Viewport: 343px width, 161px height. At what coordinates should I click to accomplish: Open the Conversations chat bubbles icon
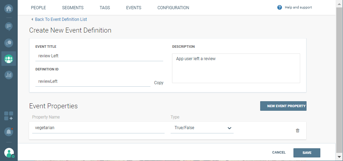click(x=8, y=43)
